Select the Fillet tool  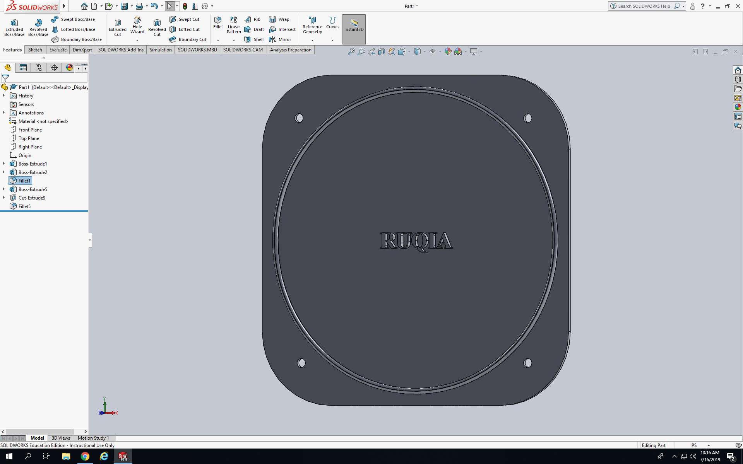tap(218, 23)
